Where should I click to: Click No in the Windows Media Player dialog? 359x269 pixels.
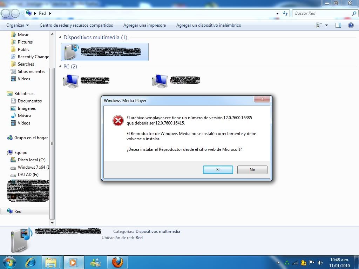click(x=252, y=169)
